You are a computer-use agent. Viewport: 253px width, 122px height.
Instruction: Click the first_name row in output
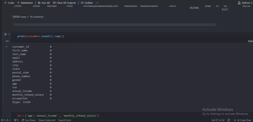click(32, 50)
